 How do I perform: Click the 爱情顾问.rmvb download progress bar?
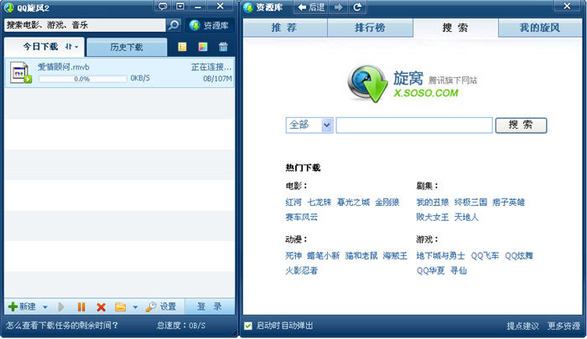coord(82,79)
